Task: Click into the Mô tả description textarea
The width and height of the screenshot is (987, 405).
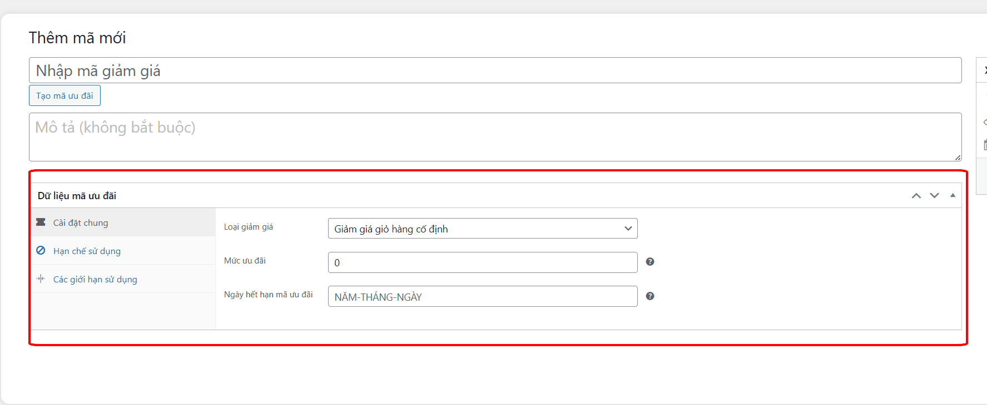Action: point(495,137)
